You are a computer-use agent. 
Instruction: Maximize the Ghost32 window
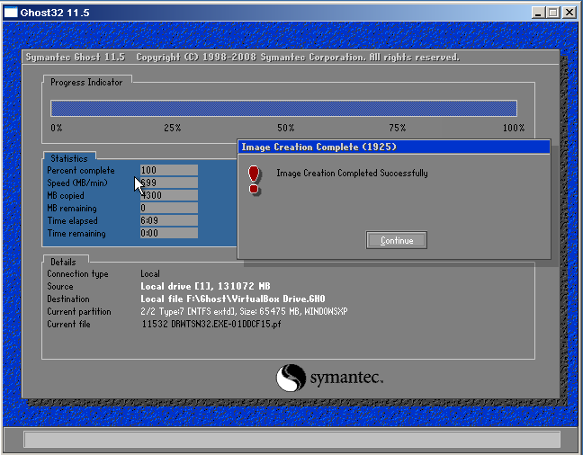[552, 13]
